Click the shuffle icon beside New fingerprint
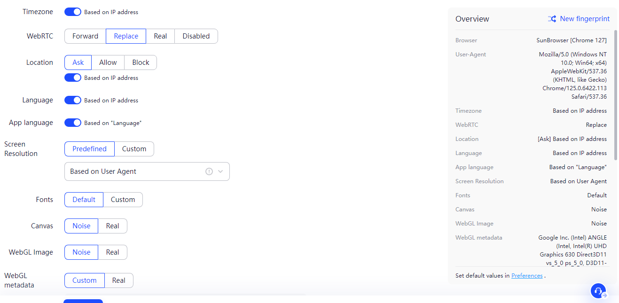The image size is (619, 303). coord(552,19)
